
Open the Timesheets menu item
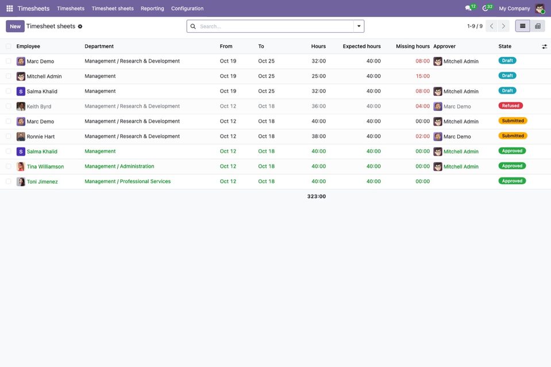[x=71, y=9]
